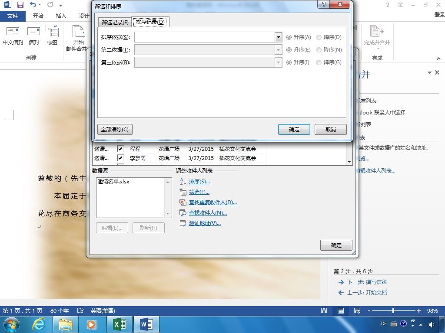Click the zoom slider handle
Screen dimensions: 445x333
[393, 310]
